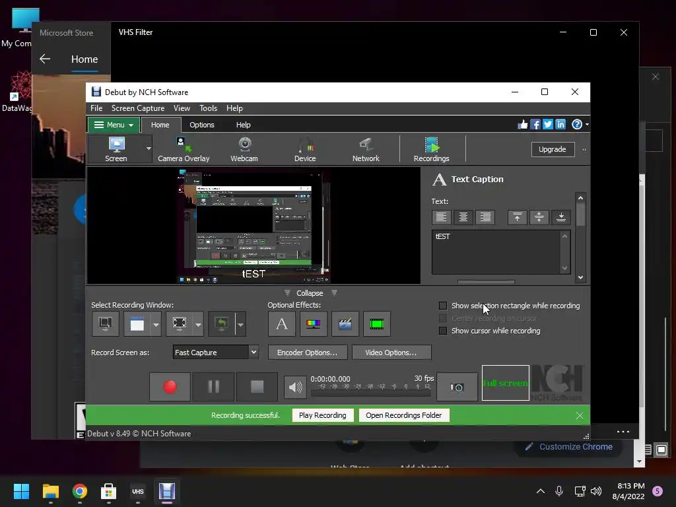
Task: Share on Twitter icon
Action: [x=547, y=125]
